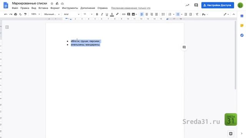Open the activity dashboard trend icon
Viewport: 246px width, 138px height.
coord(187,5)
